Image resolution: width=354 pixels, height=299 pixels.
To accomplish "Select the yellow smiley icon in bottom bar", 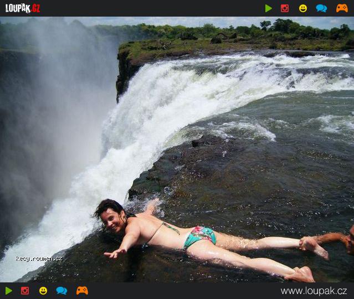I will 43,291.
